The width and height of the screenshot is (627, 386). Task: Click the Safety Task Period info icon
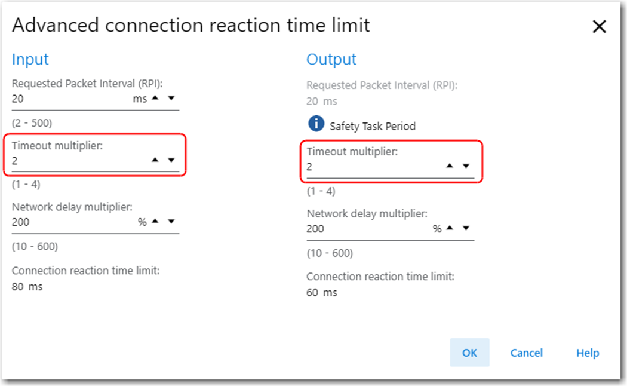click(315, 124)
